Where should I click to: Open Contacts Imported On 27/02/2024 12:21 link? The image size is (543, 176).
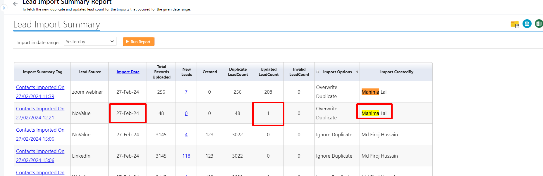40,113
